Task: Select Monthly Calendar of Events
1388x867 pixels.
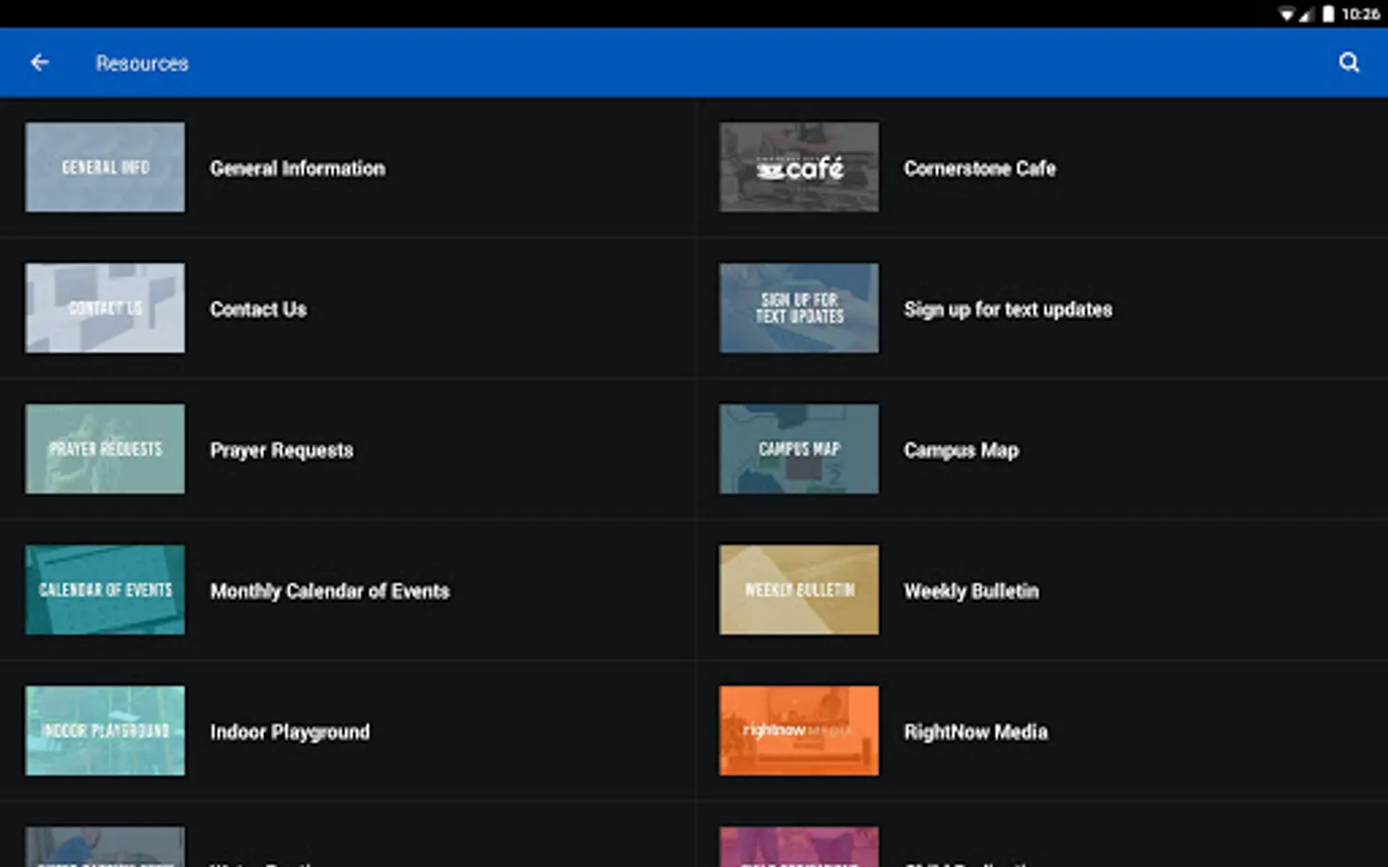Action: tap(330, 591)
